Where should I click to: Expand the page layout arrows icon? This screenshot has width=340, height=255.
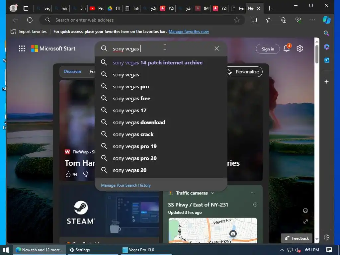305,221
